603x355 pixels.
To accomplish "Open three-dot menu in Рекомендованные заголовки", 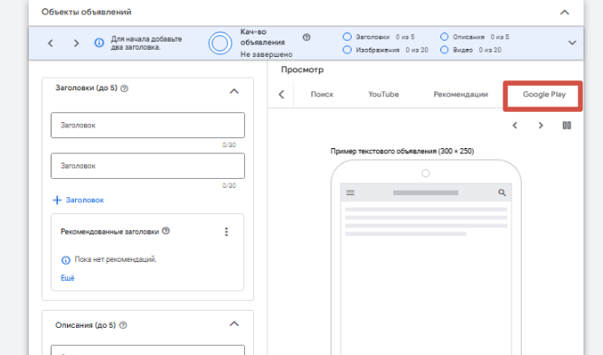I will click(227, 231).
